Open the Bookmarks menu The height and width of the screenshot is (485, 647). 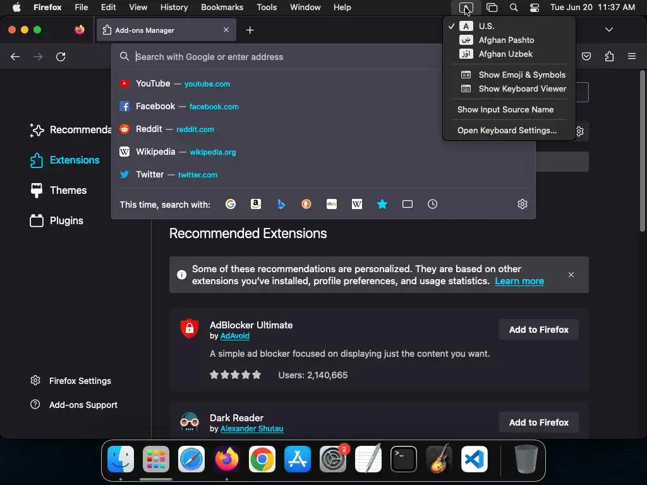pos(222,8)
